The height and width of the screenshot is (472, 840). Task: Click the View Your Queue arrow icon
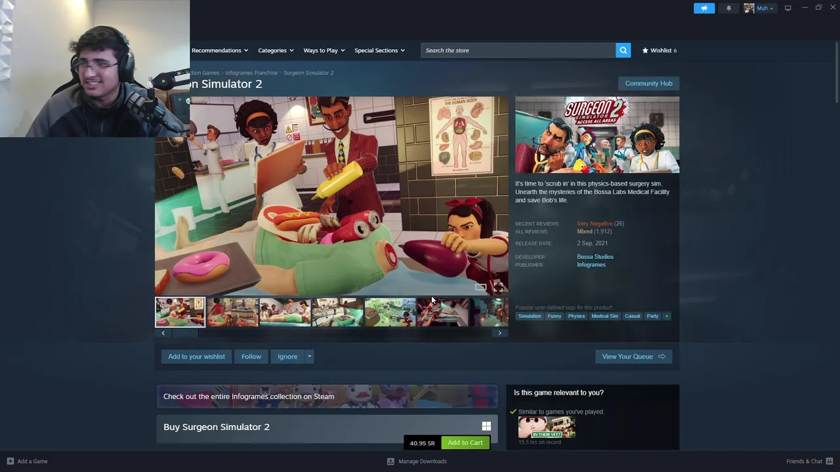click(x=661, y=357)
